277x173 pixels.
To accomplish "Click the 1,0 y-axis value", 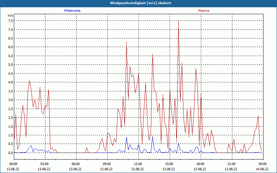I will click(11, 135).
